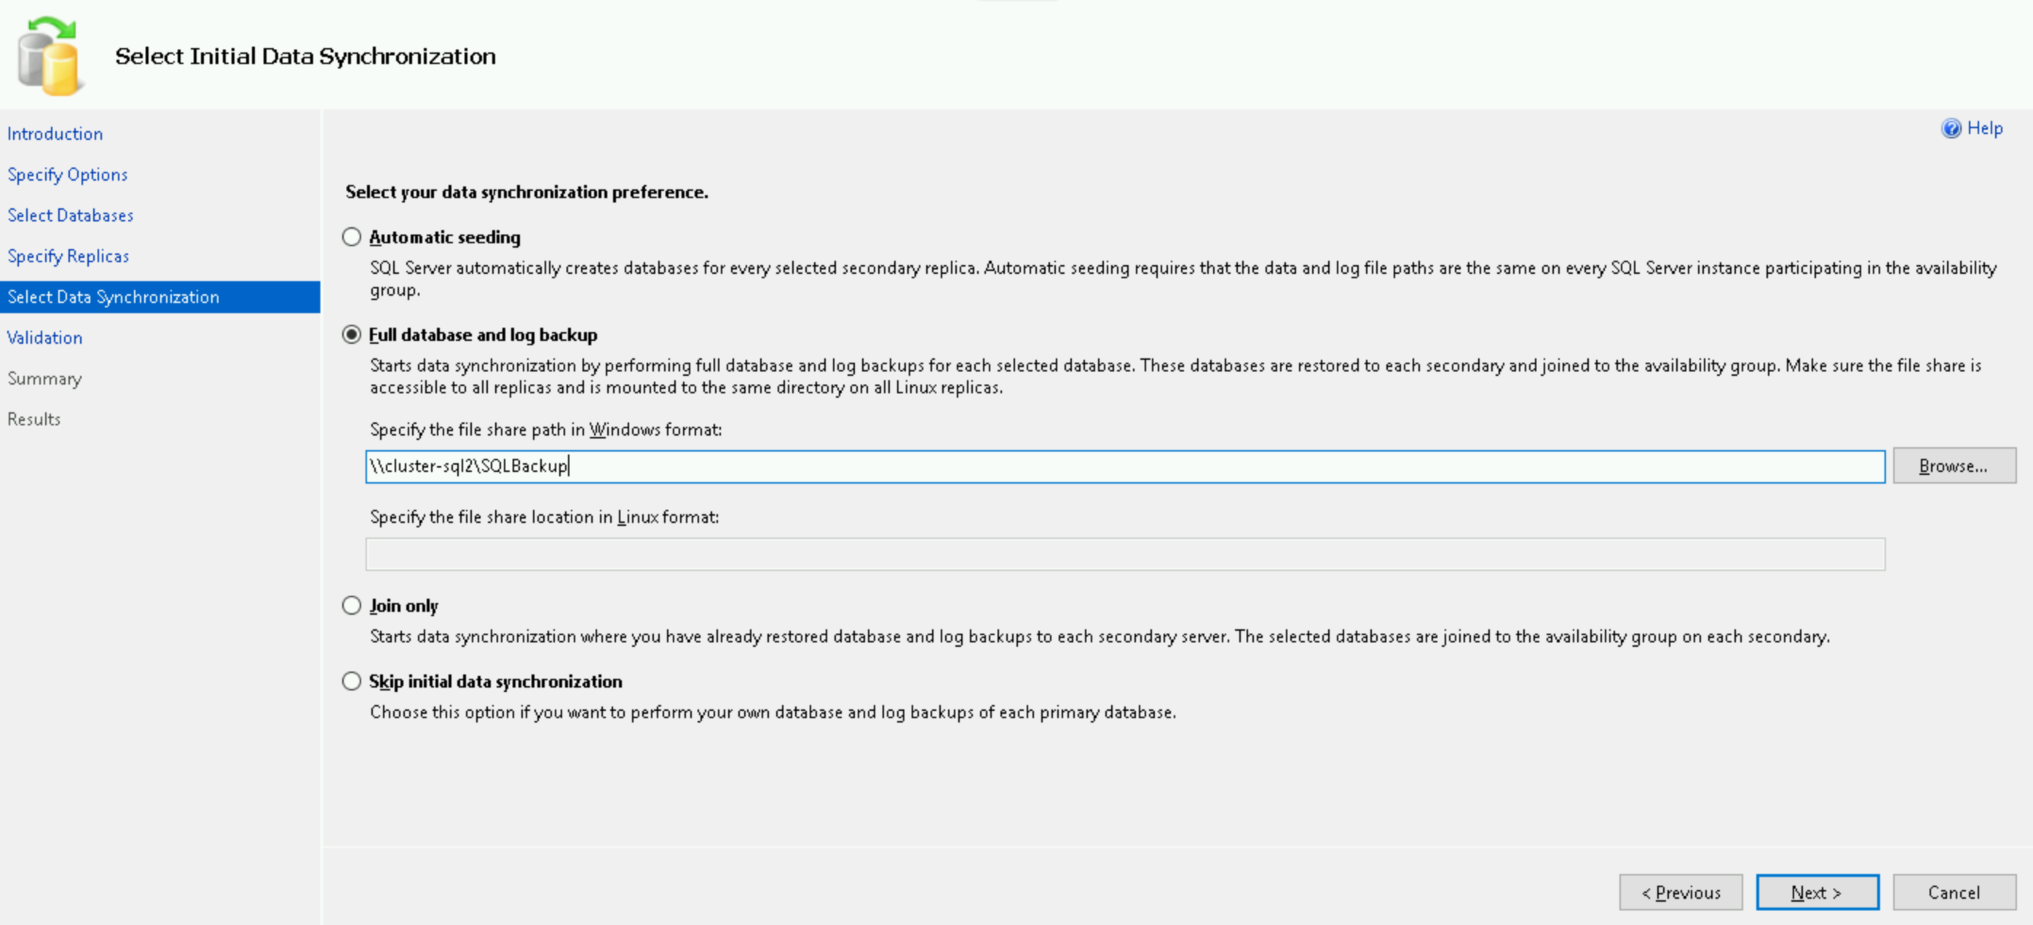Open the Help link
2033x925 pixels.
pyautogui.click(x=1984, y=129)
